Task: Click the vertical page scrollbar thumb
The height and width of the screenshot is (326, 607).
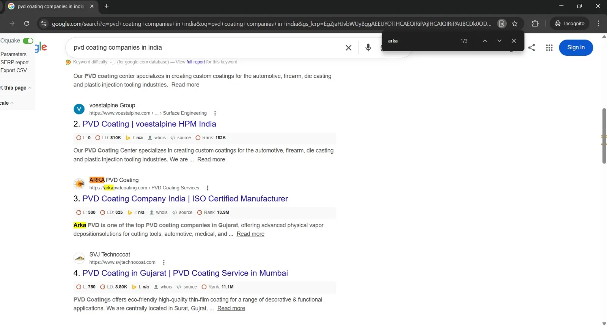Action: pos(604,136)
